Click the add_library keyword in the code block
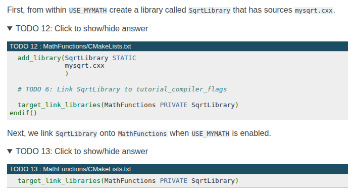Image resolution: width=353 pixels, height=193 pixels. click(x=39, y=58)
